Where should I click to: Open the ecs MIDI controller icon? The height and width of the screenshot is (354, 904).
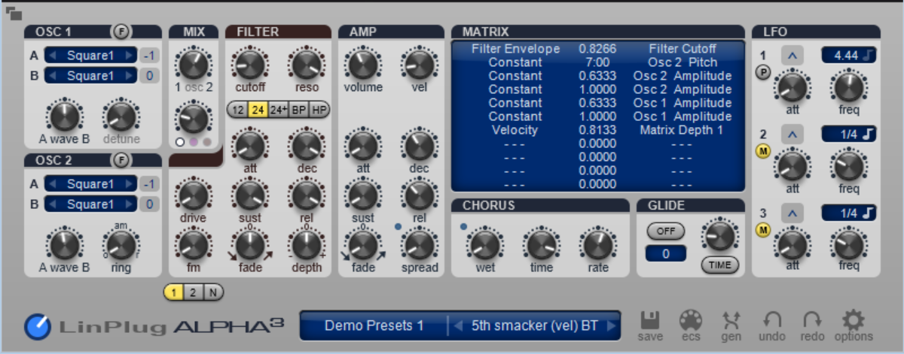pos(691,320)
